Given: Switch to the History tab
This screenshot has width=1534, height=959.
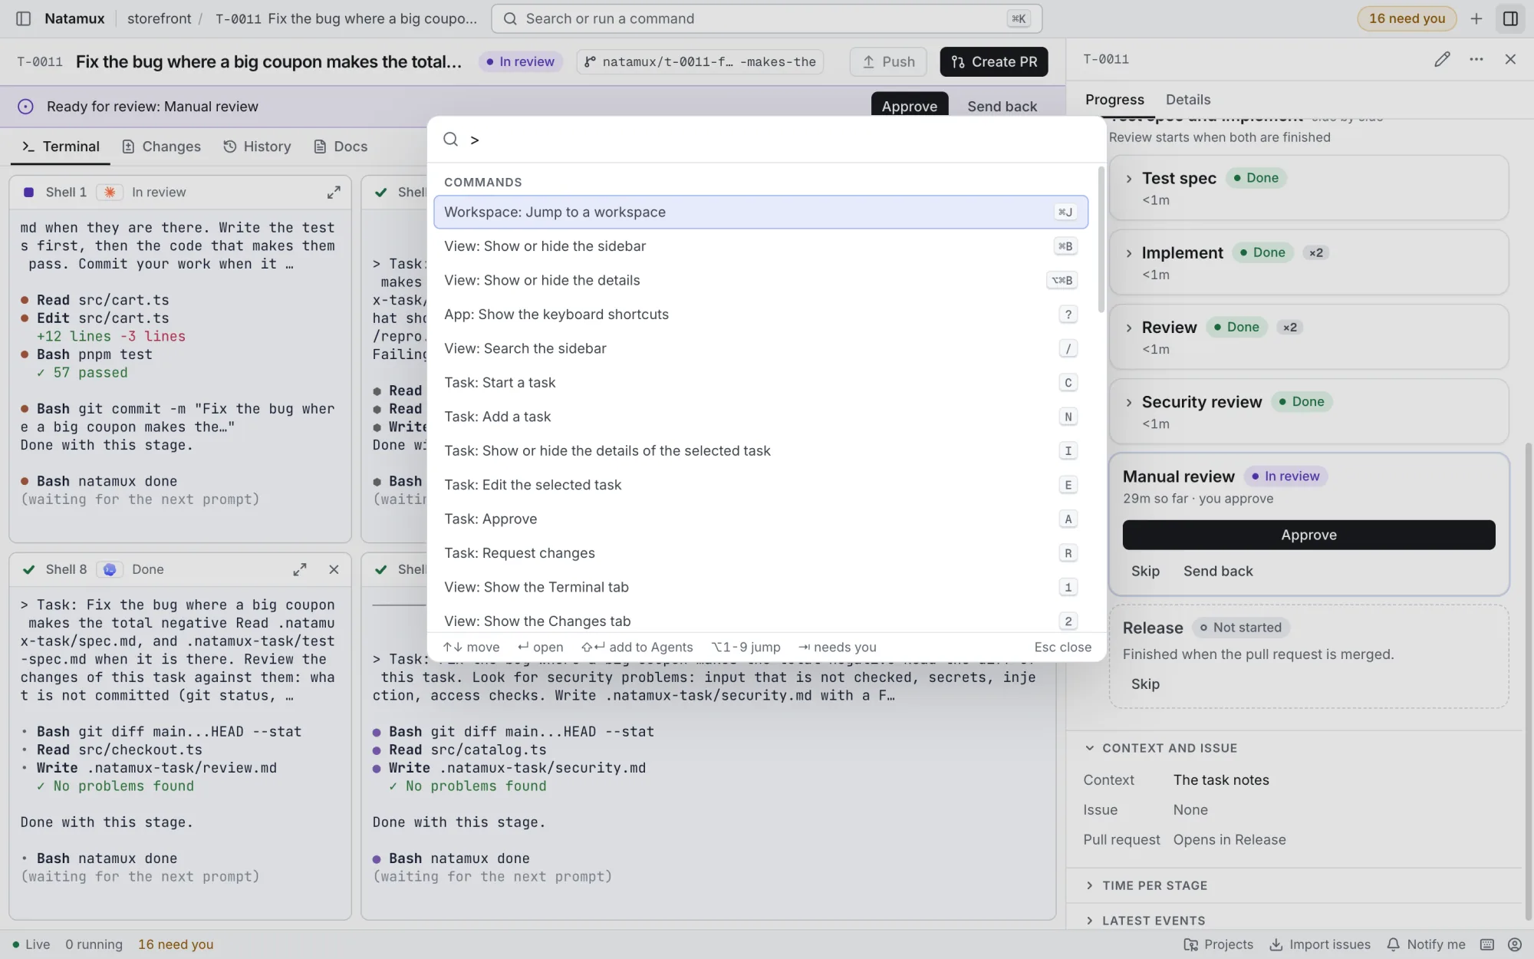Looking at the screenshot, I should [257, 147].
